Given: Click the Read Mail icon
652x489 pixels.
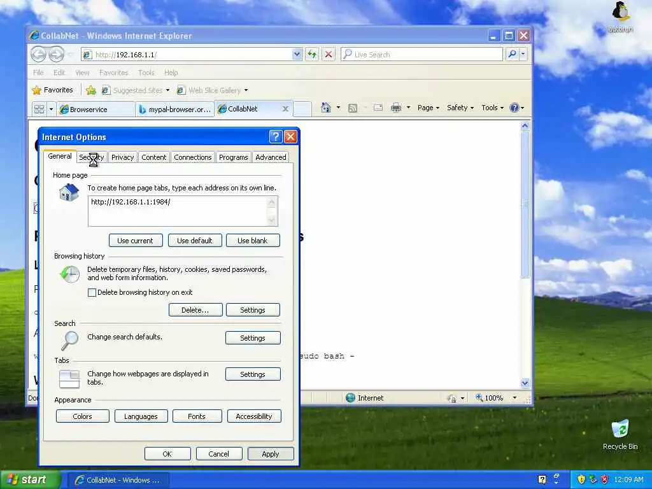Looking at the screenshot, I should (378, 108).
